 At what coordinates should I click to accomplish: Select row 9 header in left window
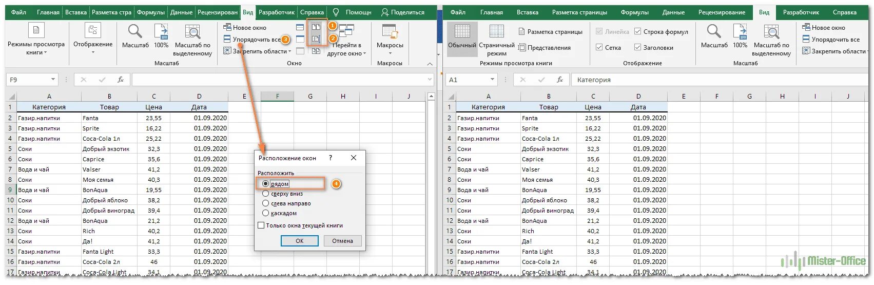click(10, 190)
